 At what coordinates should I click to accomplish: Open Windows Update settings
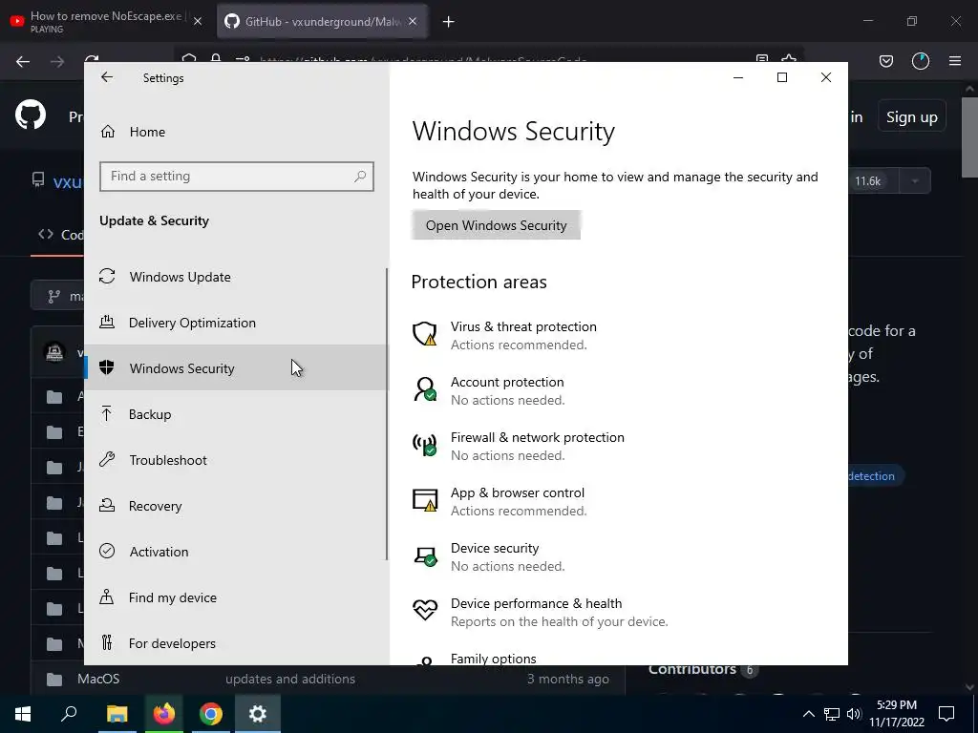[236, 276]
